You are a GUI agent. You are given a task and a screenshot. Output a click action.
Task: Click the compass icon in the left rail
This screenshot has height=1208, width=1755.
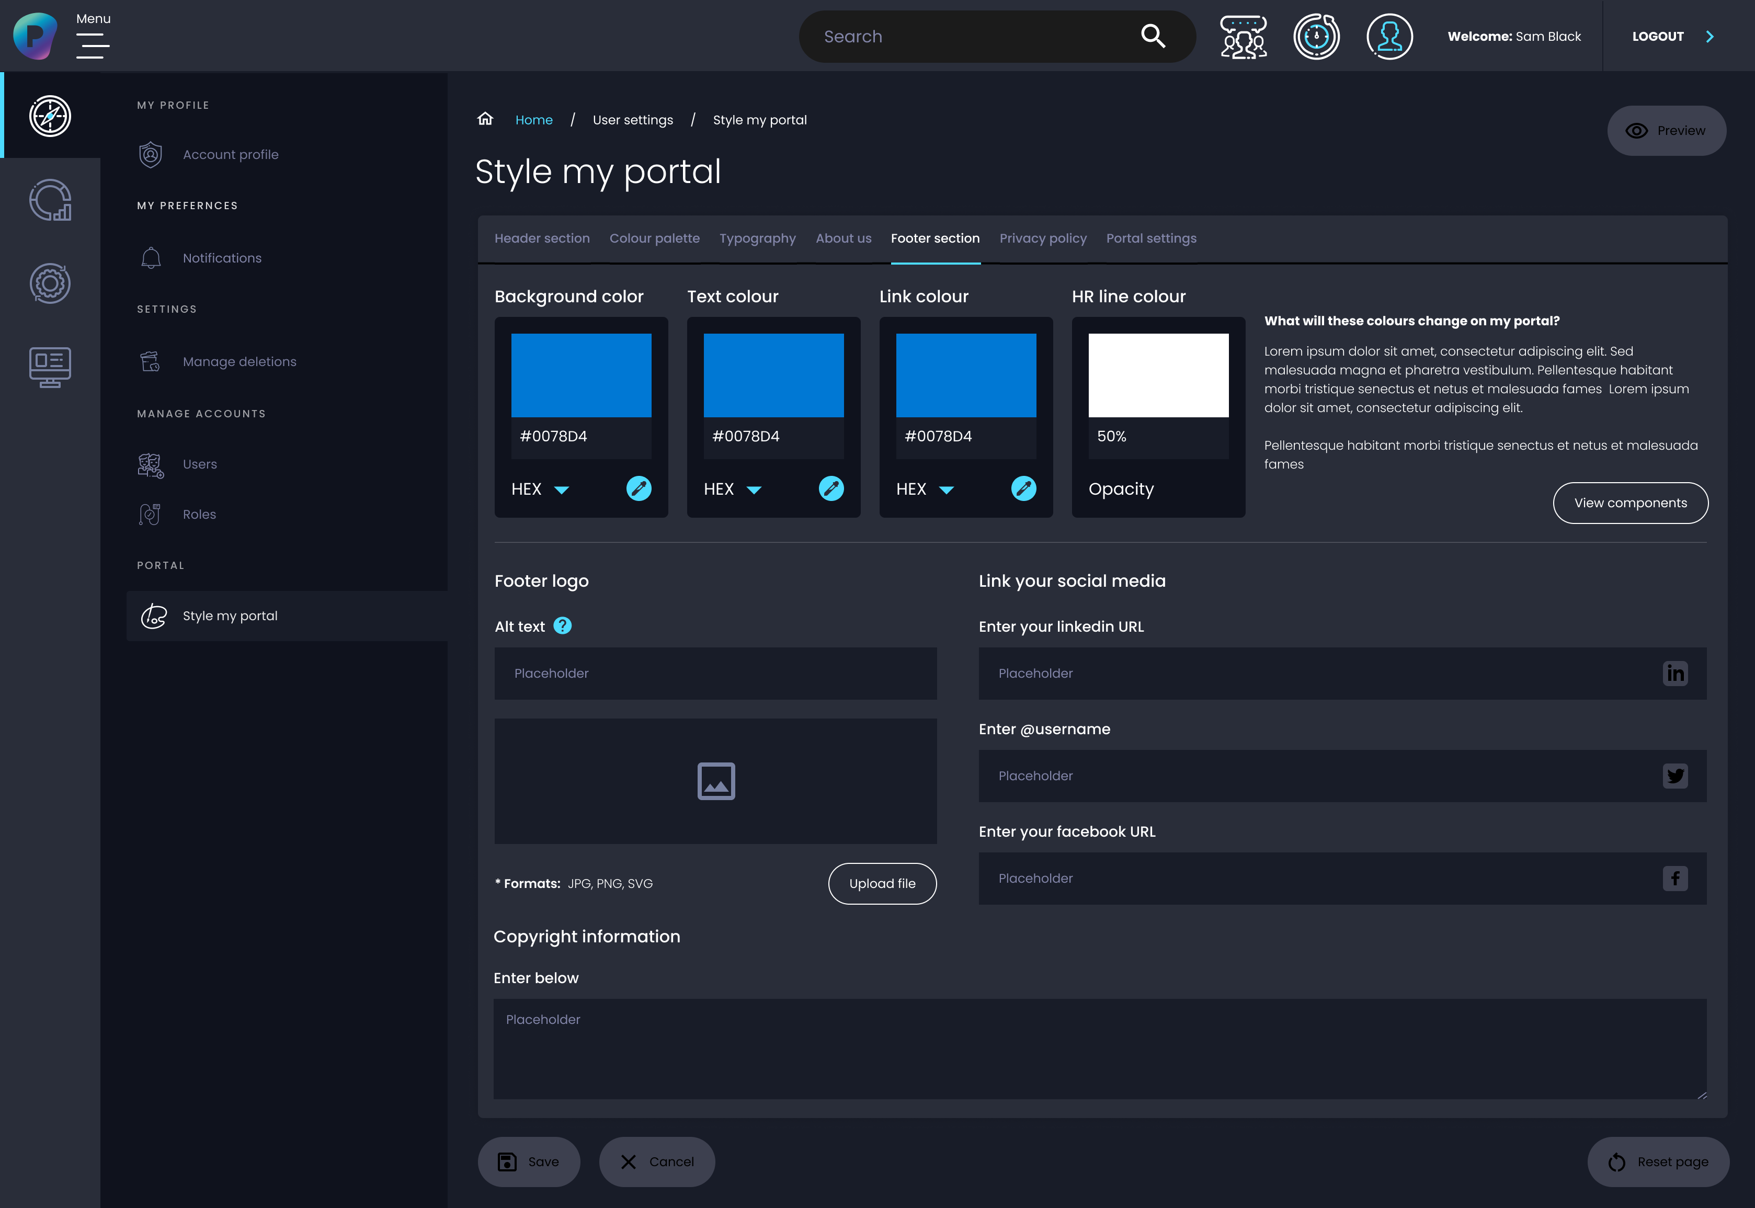click(x=50, y=116)
